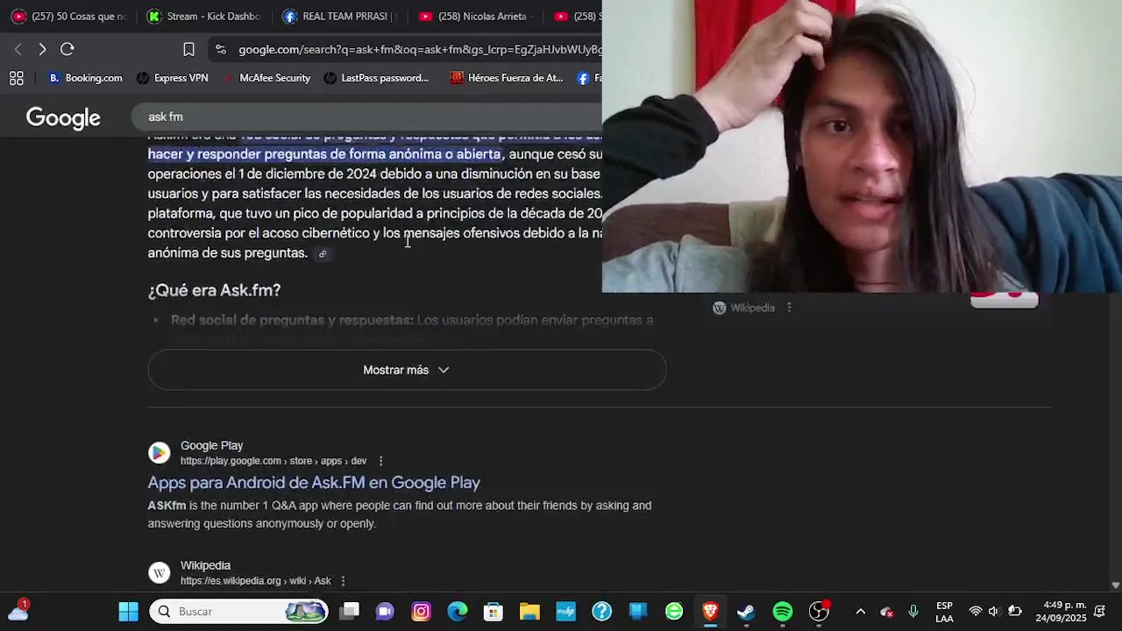The width and height of the screenshot is (1122, 631).
Task: Click the 'ask fm' search box
Action: (x=368, y=117)
